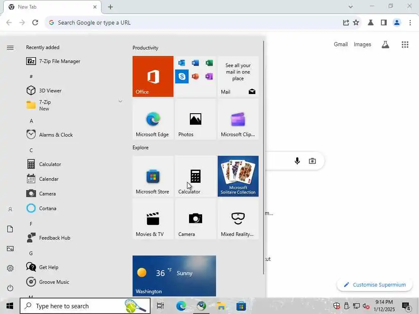Open the browser three-dot menu

[x=410, y=22]
